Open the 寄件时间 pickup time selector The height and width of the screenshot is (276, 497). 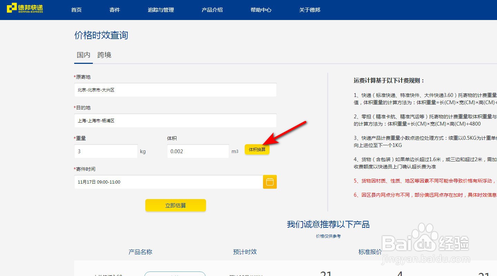pos(168,182)
